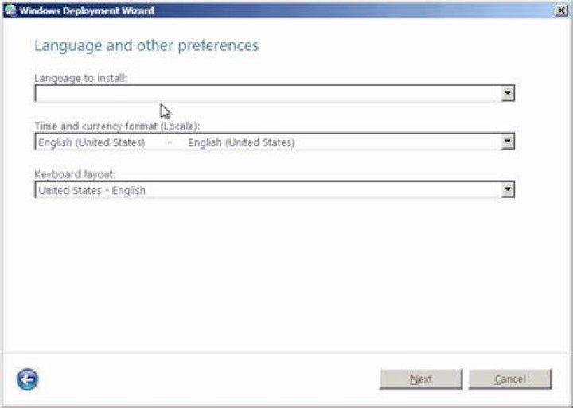Click the Cancel button
Viewport: 573px width, 408px height.
[x=510, y=379]
